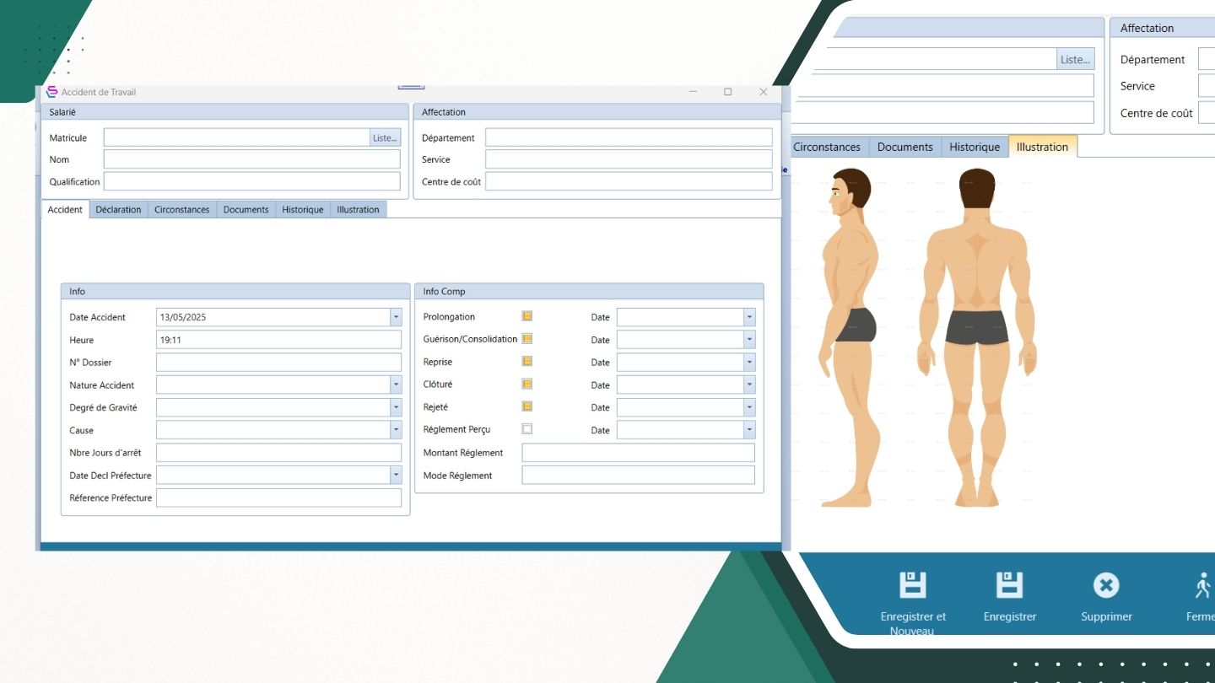
Task: Expand the Nature Accident dropdown
Action: tap(396, 385)
